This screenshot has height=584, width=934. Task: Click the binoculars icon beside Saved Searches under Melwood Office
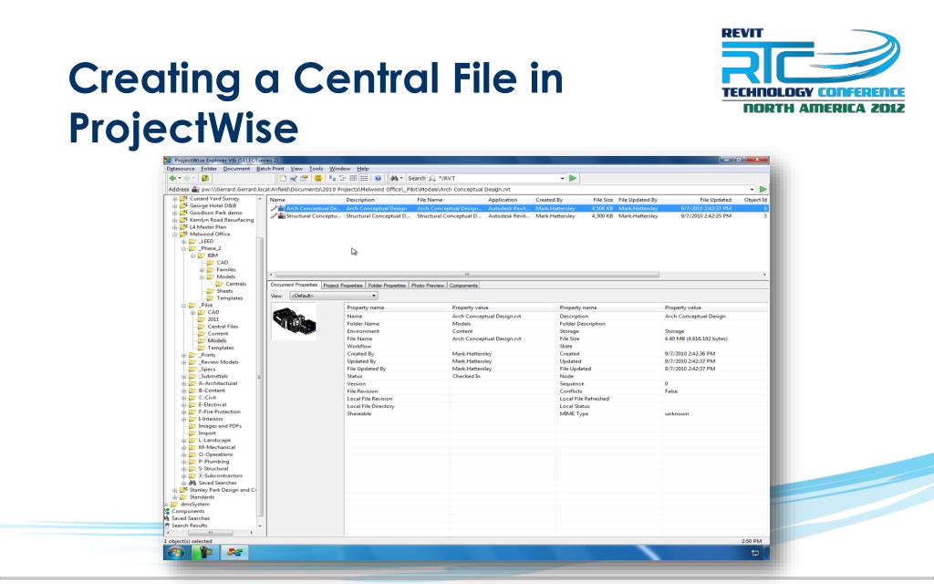pyautogui.click(x=192, y=483)
